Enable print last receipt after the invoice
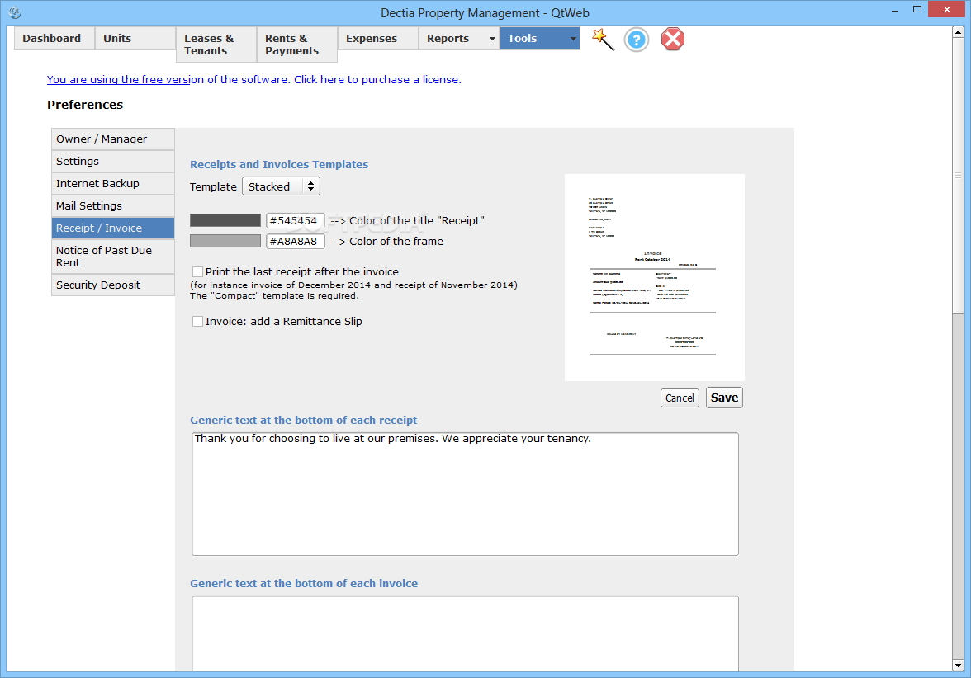971x678 pixels. (x=197, y=271)
